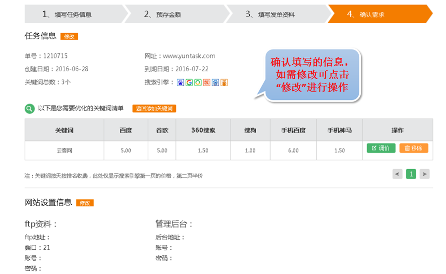Image resolution: width=446 pixels, height=274 pixels.
Task: Open step 3 填写发单资料 tab
Action: pyautogui.click(x=274, y=14)
